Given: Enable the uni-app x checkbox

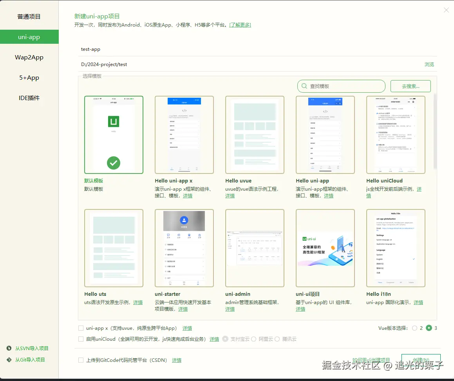Looking at the screenshot, I should click(81, 328).
